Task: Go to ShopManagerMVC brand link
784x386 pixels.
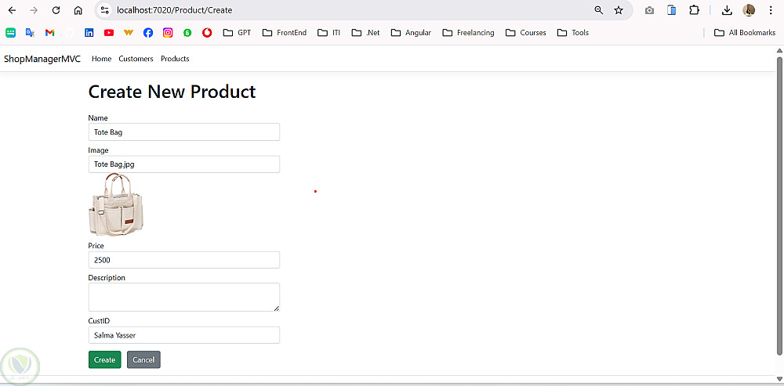Action: tap(42, 59)
